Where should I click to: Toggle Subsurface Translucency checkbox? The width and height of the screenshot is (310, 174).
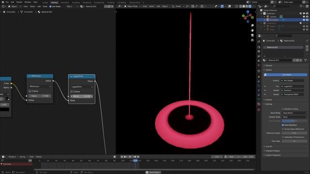tap(283, 137)
